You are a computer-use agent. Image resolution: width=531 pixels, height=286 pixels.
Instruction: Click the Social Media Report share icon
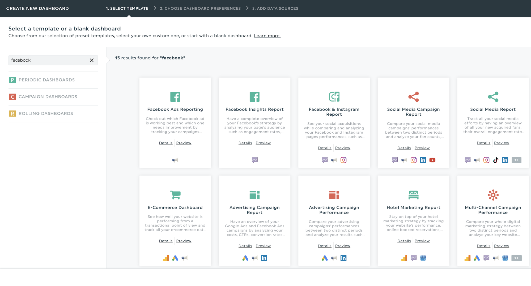point(493,97)
